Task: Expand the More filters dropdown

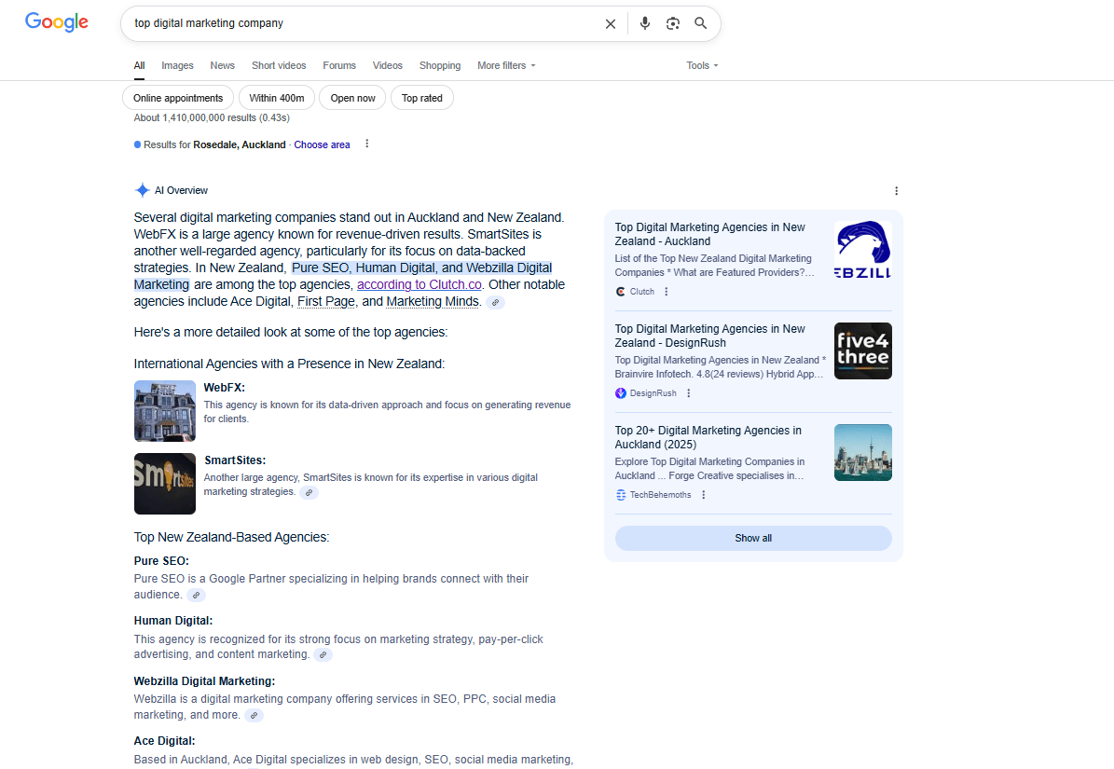Action: tap(506, 65)
